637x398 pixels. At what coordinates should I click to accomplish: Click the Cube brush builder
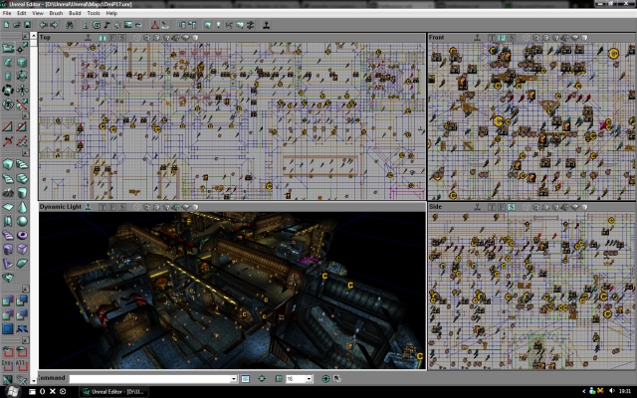click(x=8, y=164)
